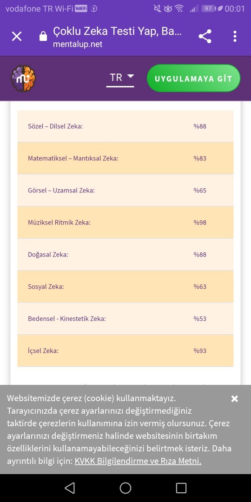The width and height of the screenshot is (251, 502).
Task: Open the three-dot browser menu
Action: click(235, 37)
